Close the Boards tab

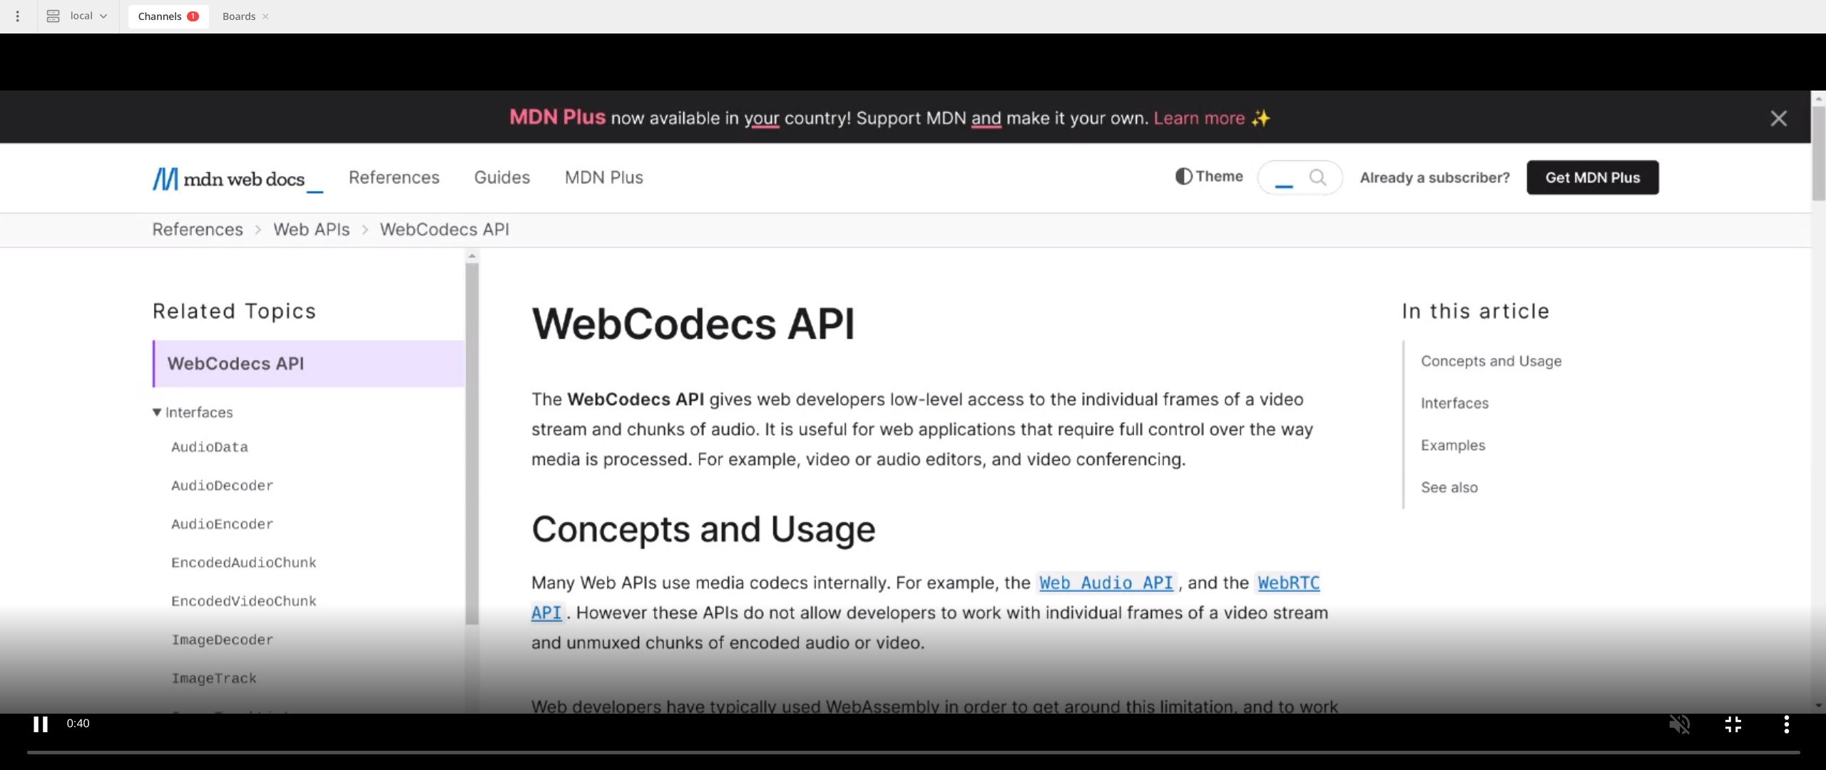click(265, 16)
